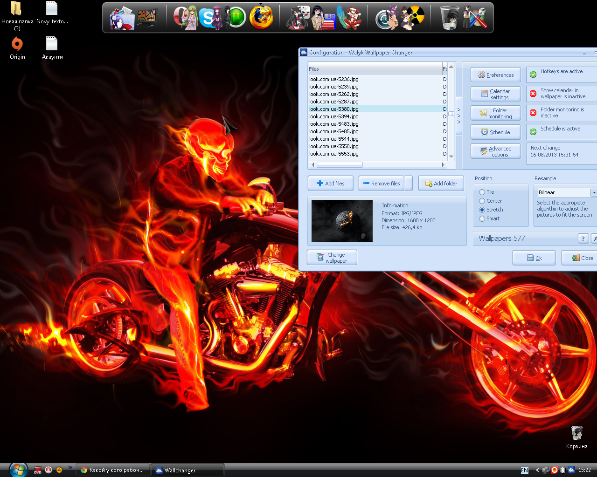Click the DVD quick launch icon
This screenshot has width=597, height=477.
click(x=38, y=470)
